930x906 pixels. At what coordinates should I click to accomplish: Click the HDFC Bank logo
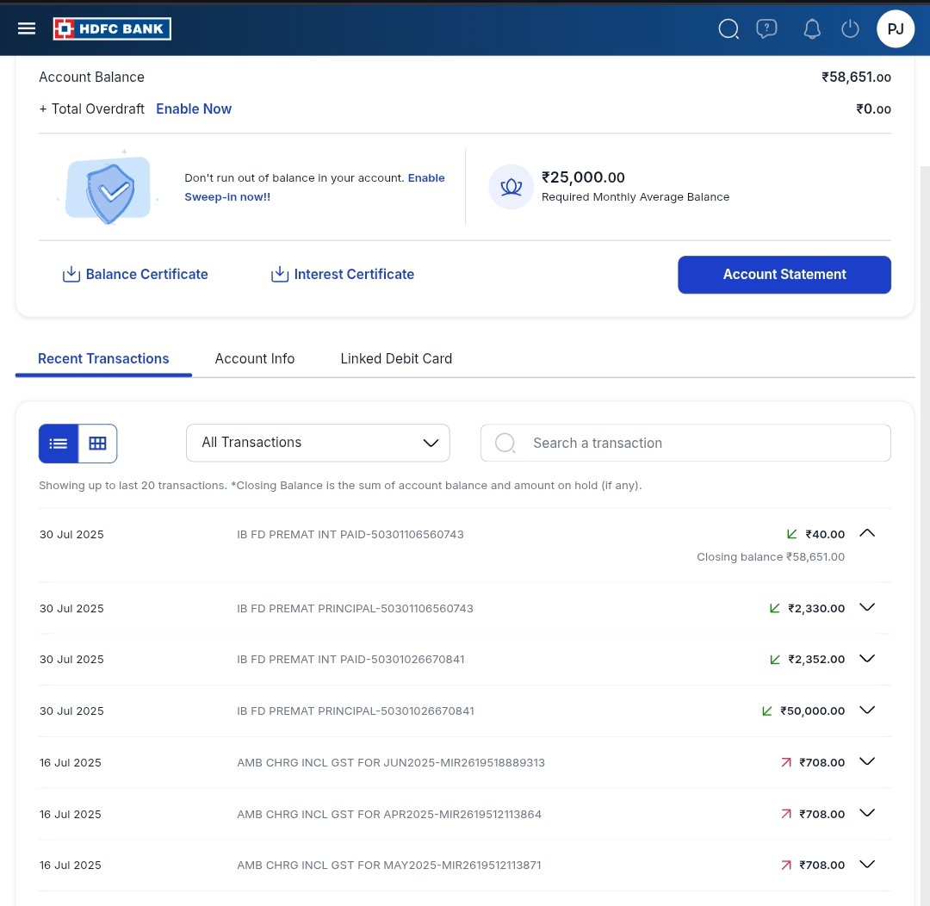pyautogui.click(x=112, y=28)
